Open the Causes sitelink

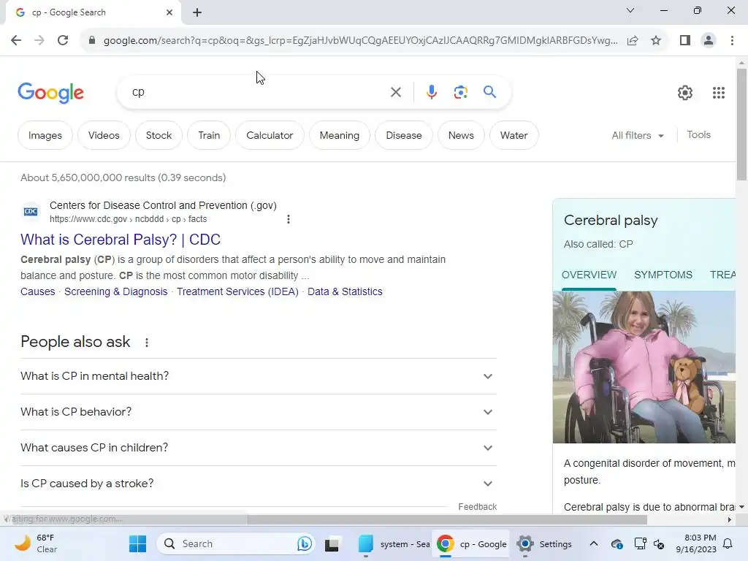click(x=38, y=291)
